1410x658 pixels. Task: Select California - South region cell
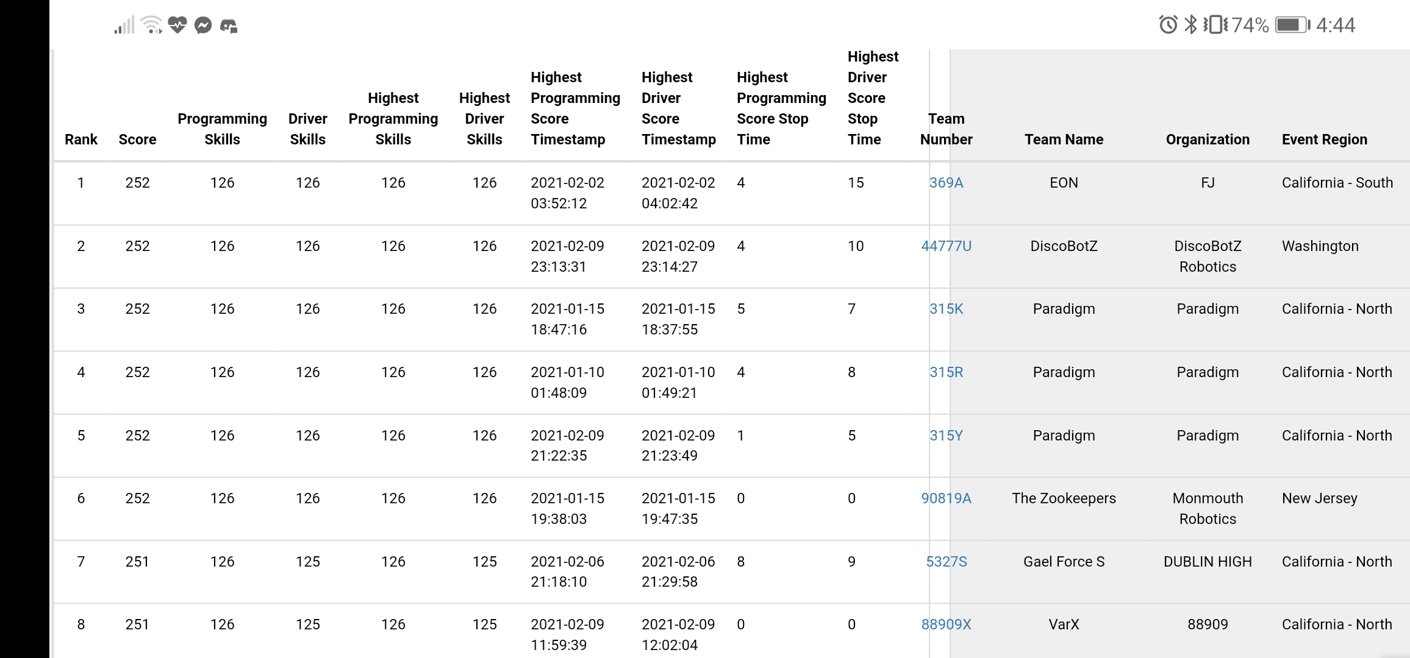click(x=1337, y=183)
